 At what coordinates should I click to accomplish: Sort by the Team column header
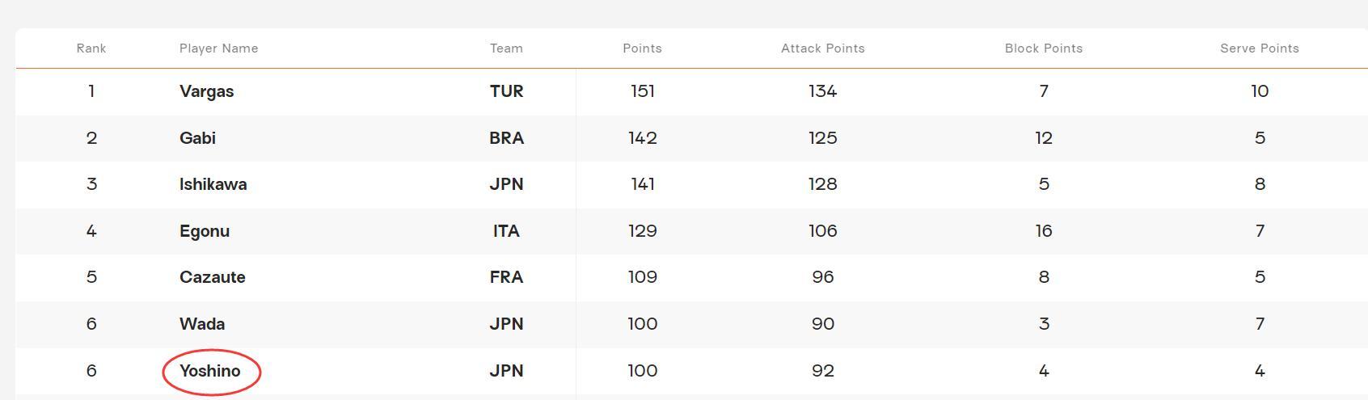click(x=506, y=48)
